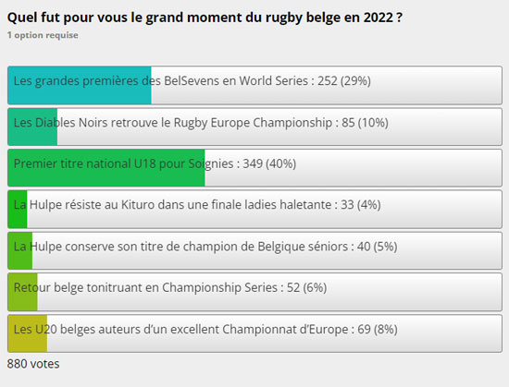Select the BelSevens en World Series option
The image size is (509, 387).
(254, 85)
